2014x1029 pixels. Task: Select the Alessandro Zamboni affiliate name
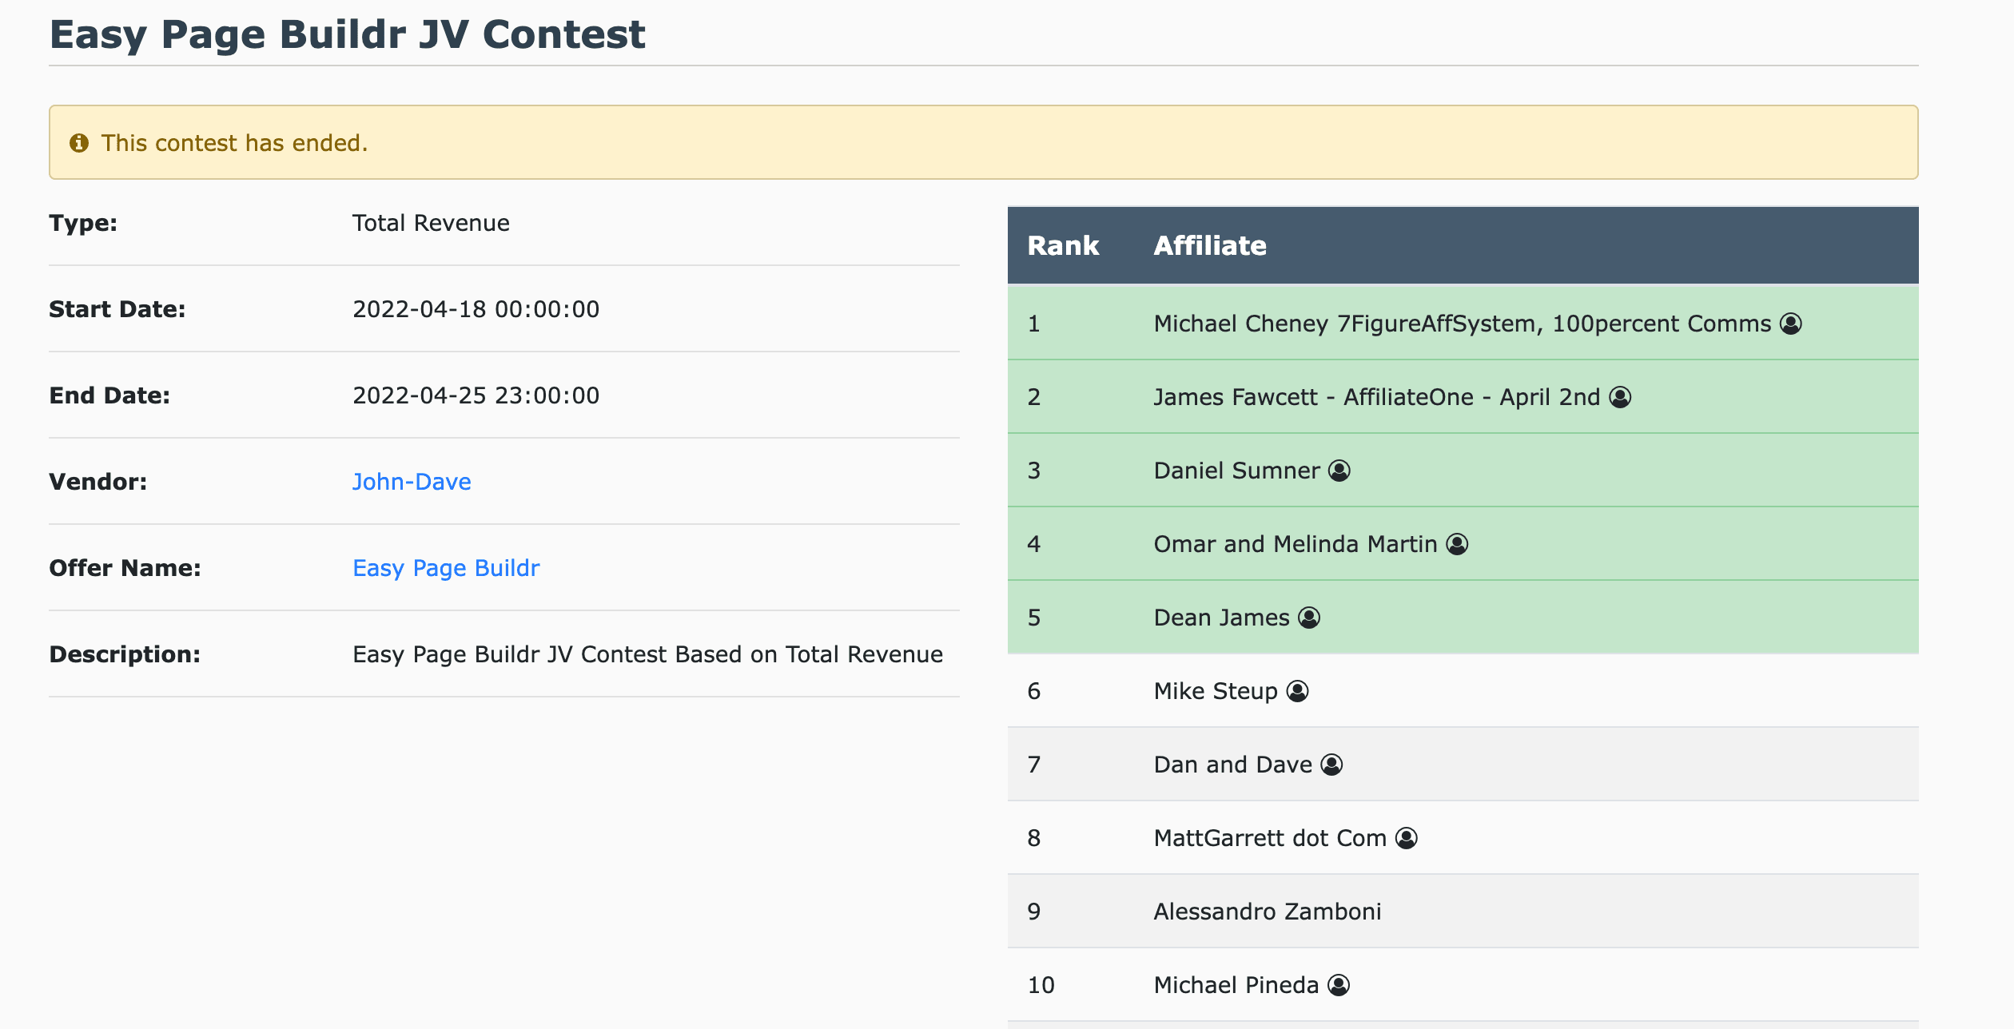point(1268,912)
